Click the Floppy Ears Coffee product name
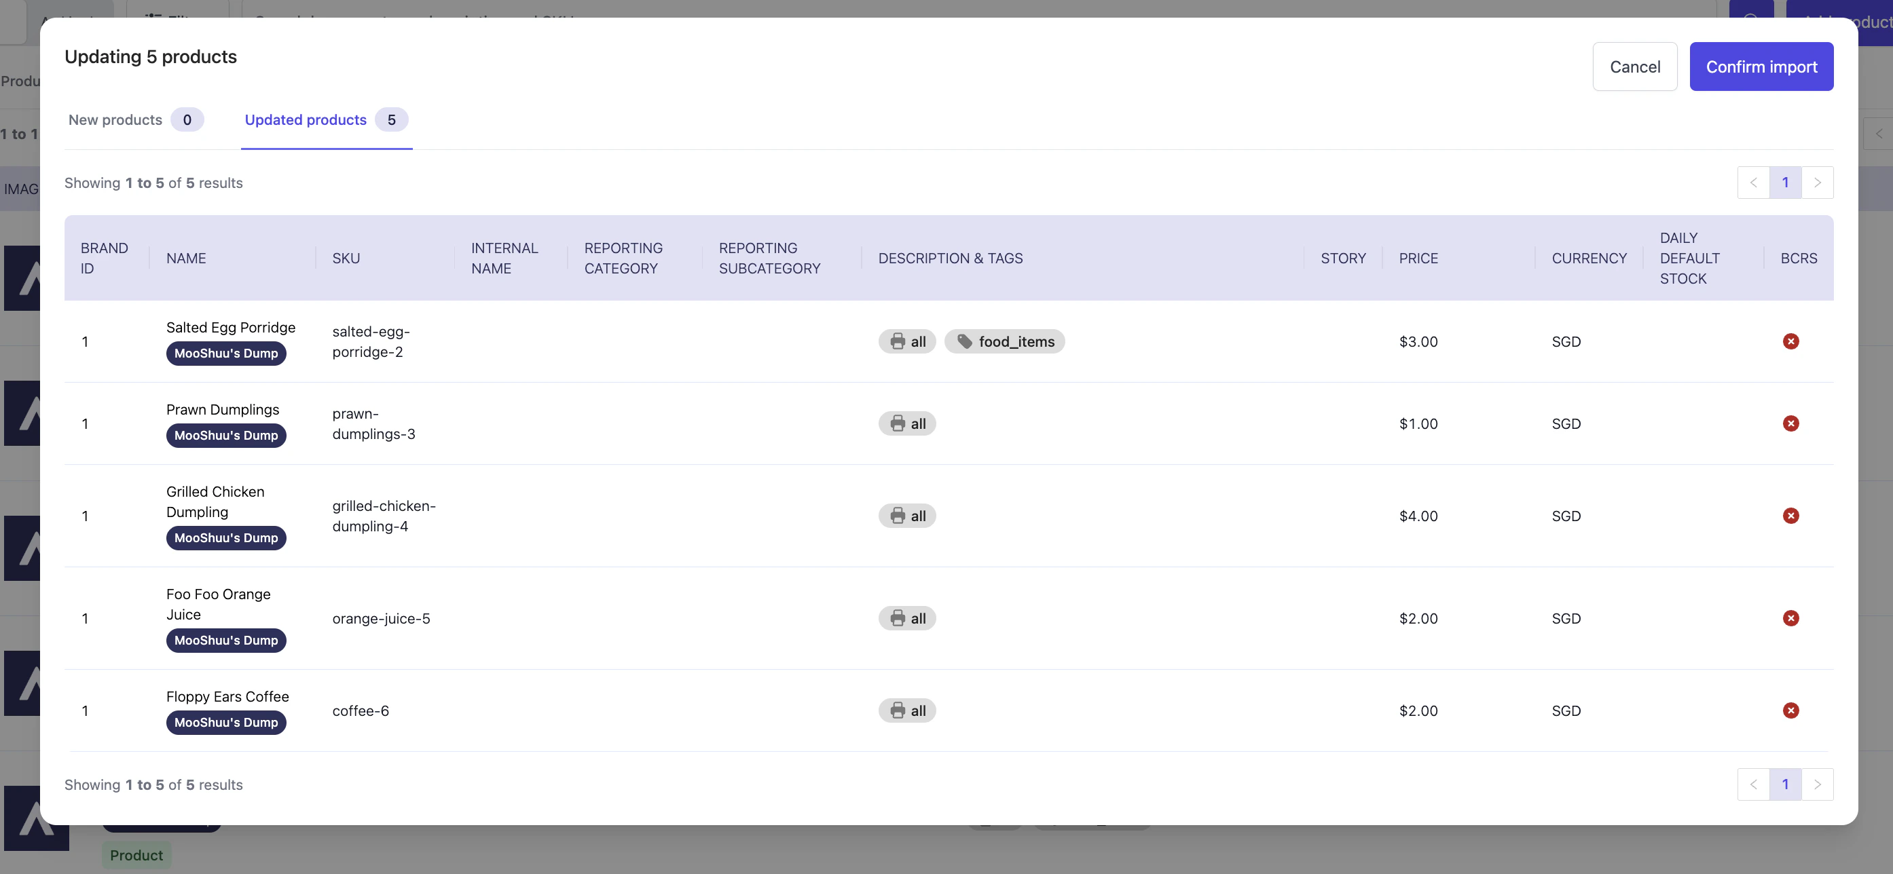 (228, 696)
